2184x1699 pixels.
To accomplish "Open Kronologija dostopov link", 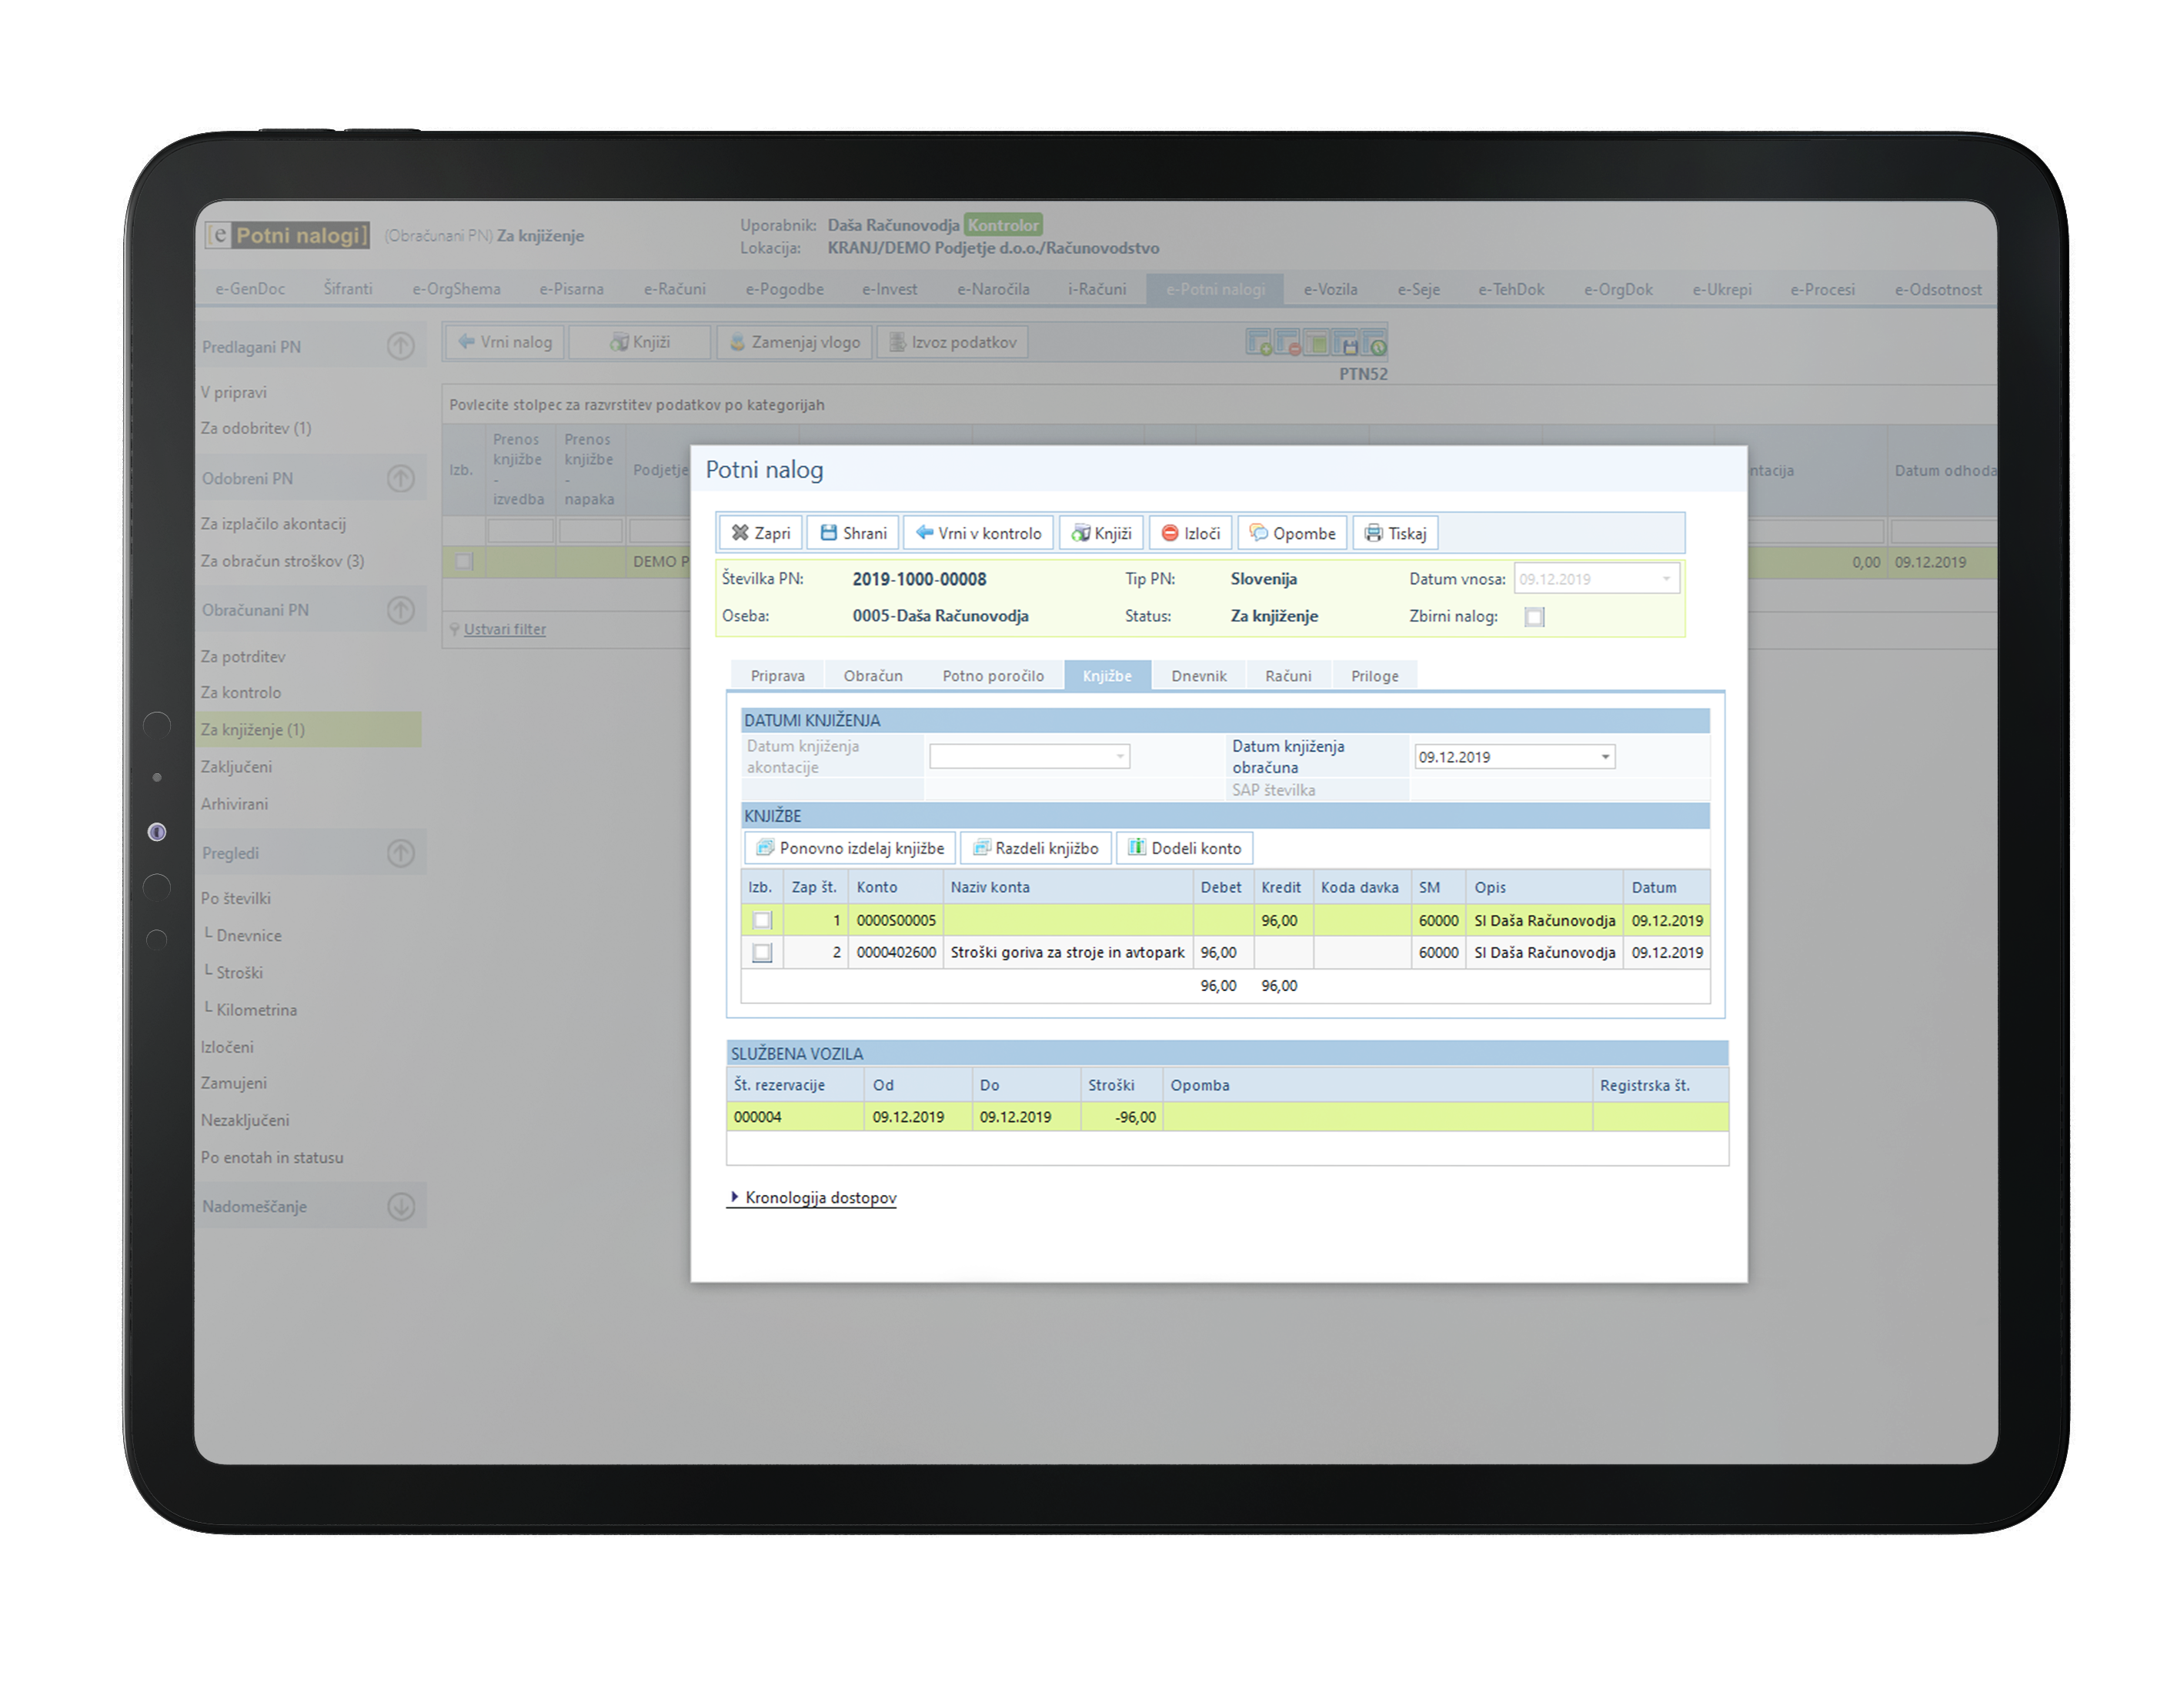I will 821,1197.
